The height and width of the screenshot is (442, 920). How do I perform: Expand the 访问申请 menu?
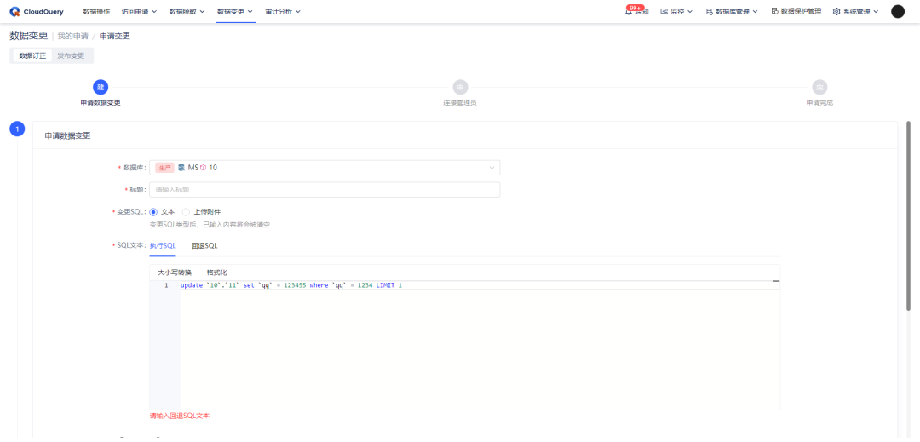[x=139, y=12]
